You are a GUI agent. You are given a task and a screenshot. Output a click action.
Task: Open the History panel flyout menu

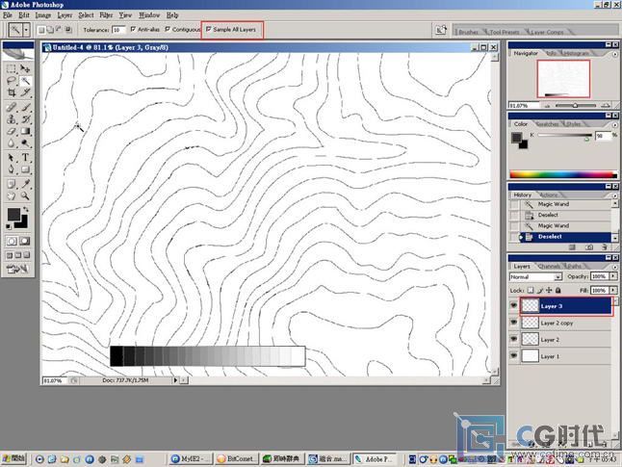pyautogui.click(x=615, y=195)
